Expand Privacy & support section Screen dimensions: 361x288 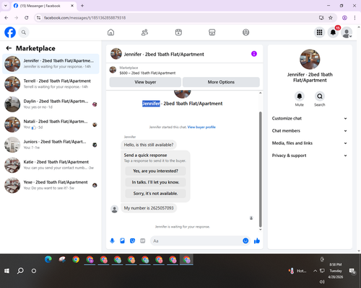pos(310,156)
